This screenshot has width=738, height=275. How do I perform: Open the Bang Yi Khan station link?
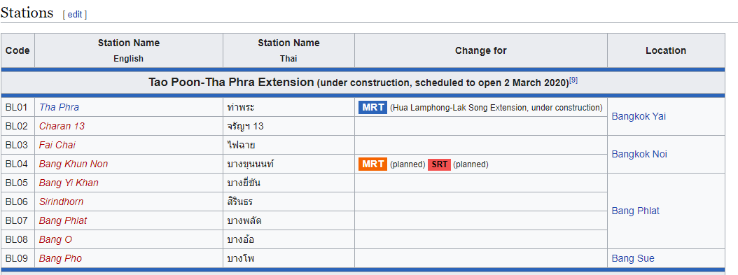click(69, 183)
